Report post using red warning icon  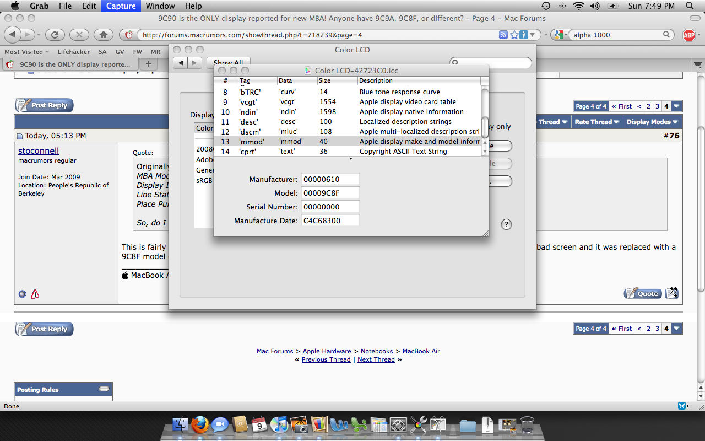coord(35,294)
